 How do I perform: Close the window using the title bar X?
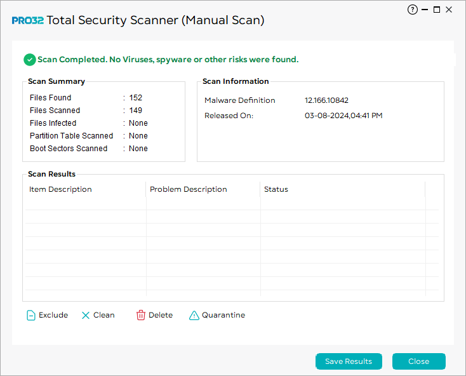pos(449,10)
